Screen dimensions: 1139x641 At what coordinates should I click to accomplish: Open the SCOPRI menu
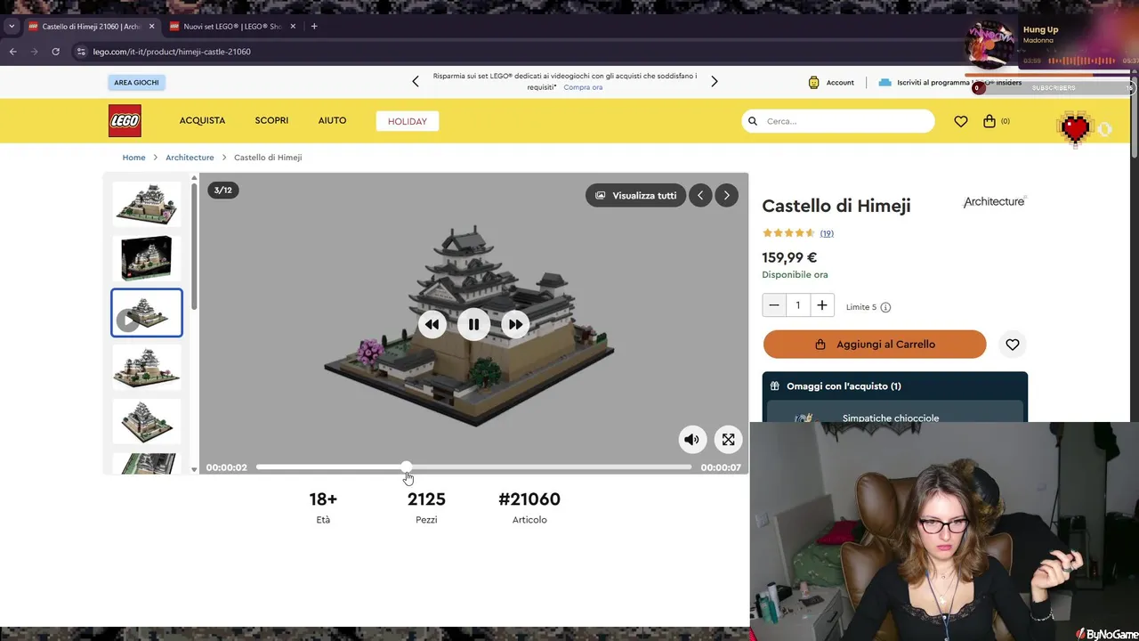(x=271, y=120)
